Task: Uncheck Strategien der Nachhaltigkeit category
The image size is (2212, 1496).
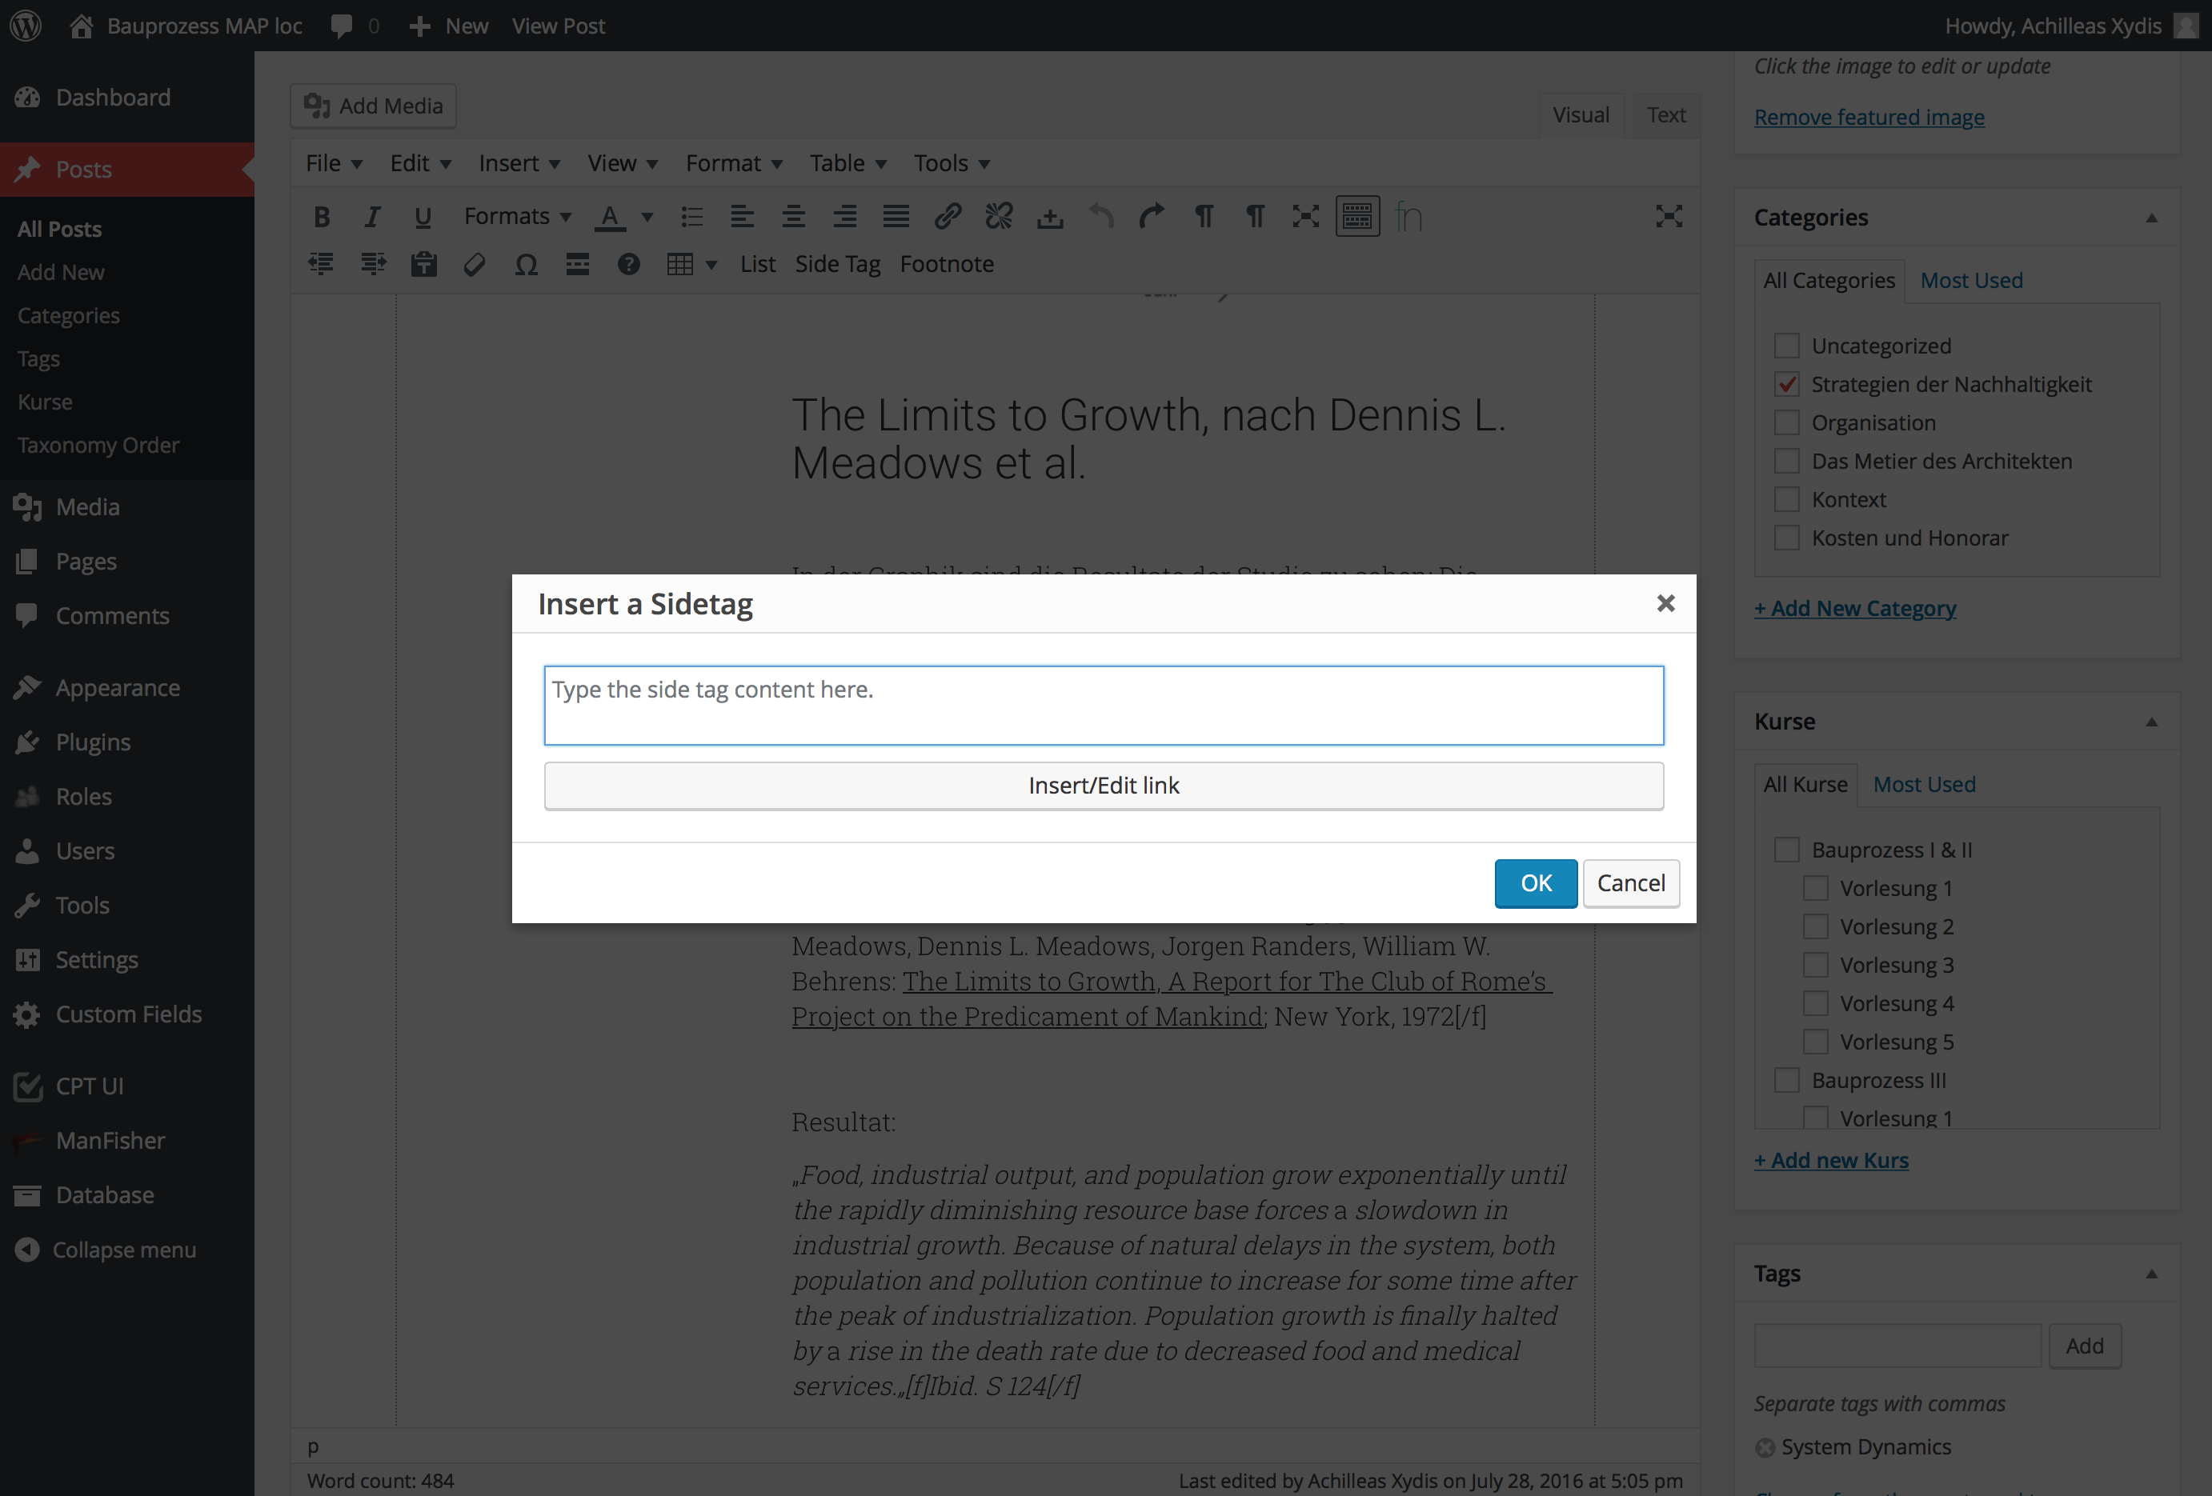Action: (1786, 385)
